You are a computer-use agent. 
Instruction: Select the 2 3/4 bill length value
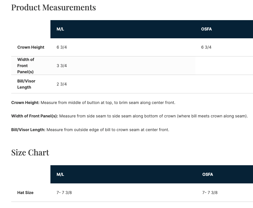62,84
